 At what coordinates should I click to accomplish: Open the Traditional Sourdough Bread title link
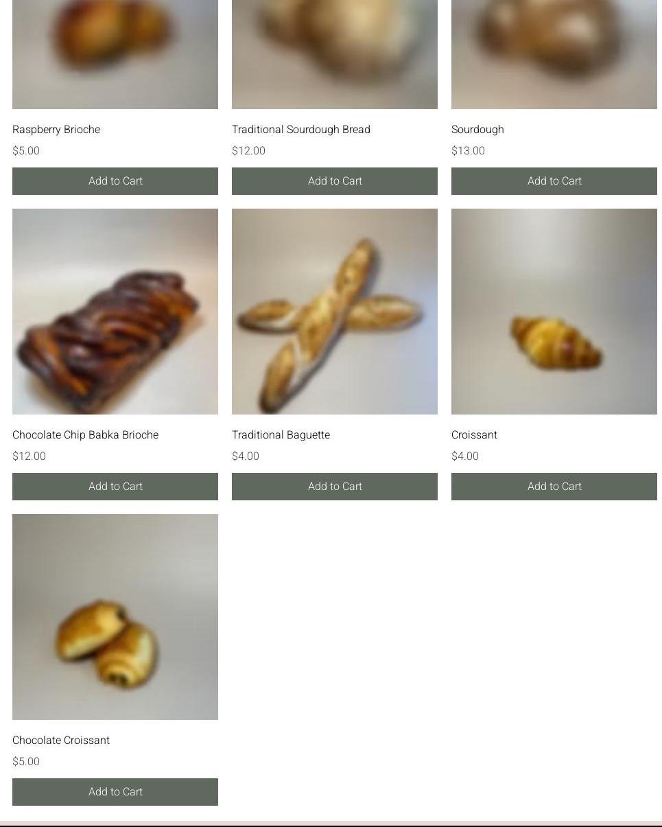click(301, 130)
